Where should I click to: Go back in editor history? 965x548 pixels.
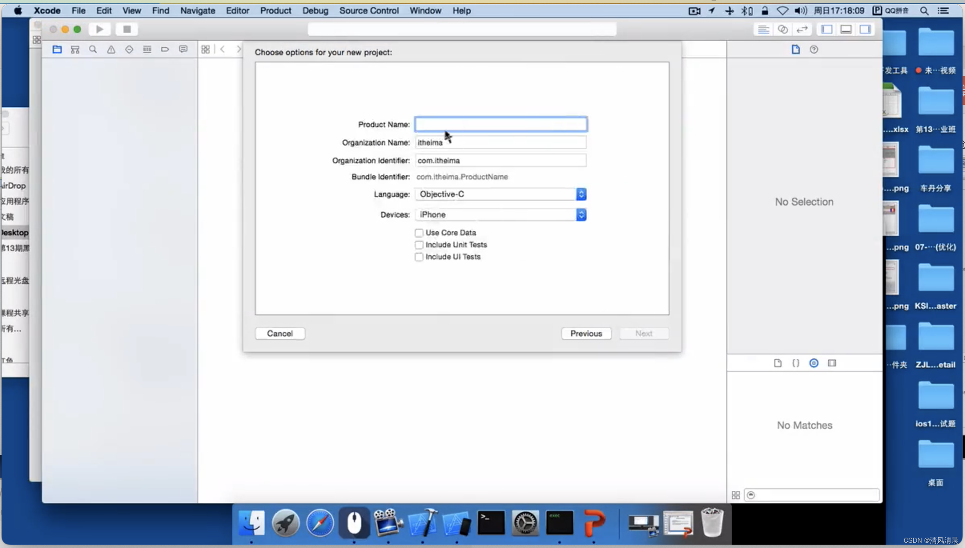click(222, 49)
